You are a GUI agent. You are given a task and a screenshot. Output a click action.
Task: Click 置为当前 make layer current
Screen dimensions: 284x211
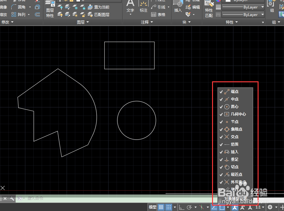click(x=99, y=7)
